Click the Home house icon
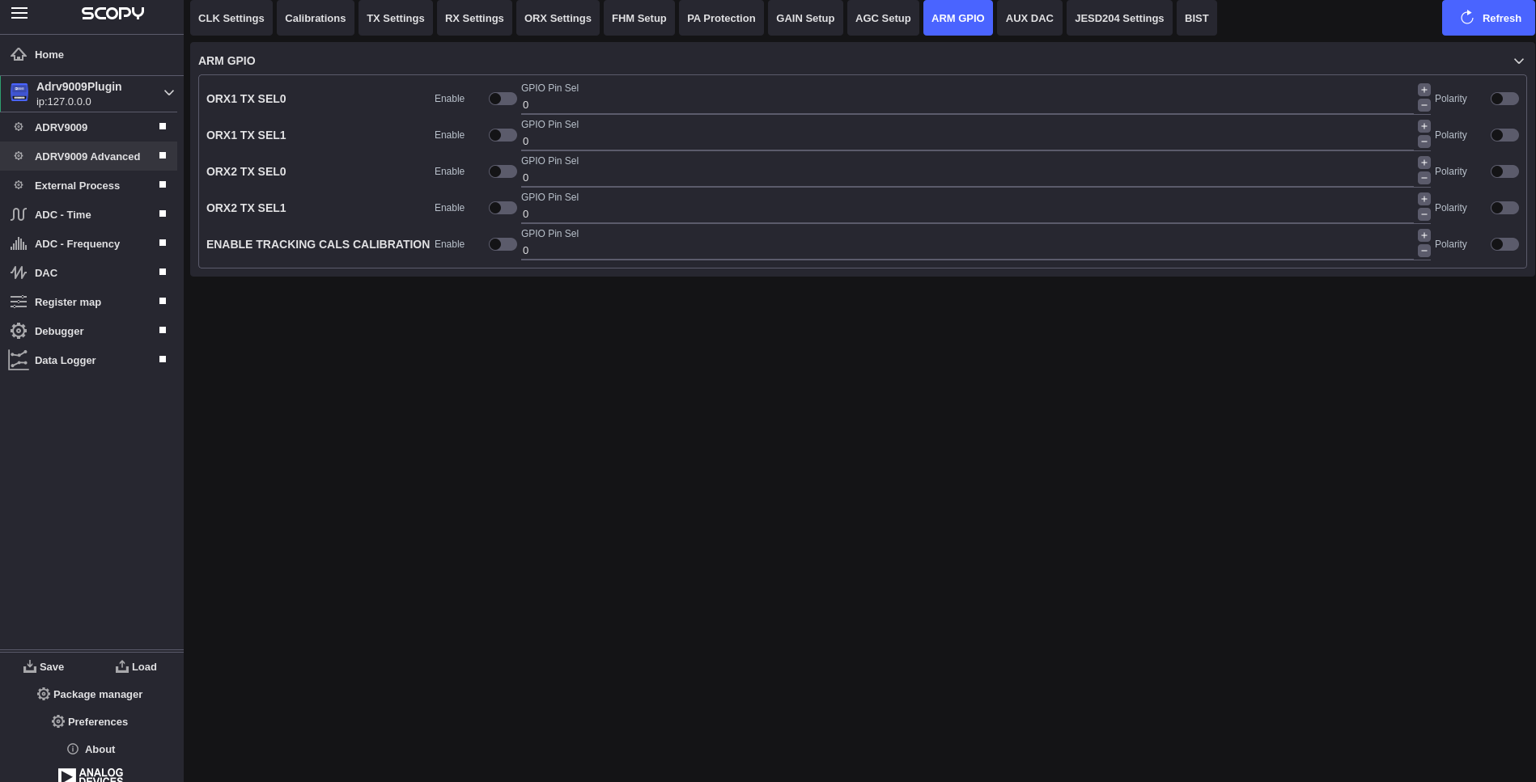Viewport: 1536px width, 782px height. click(x=19, y=54)
